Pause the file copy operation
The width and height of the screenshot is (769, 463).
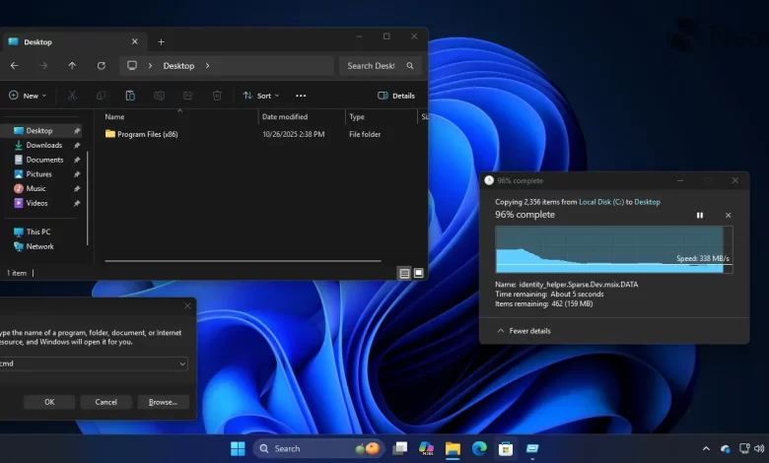click(x=700, y=215)
